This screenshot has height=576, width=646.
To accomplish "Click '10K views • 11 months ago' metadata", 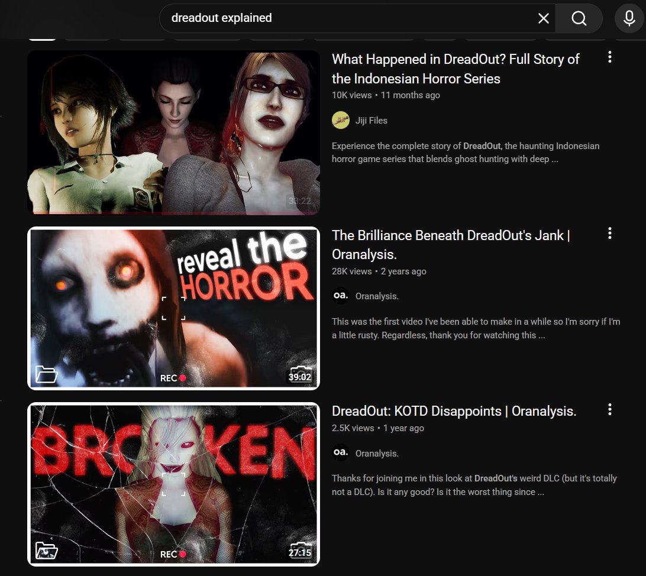I will pyautogui.click(x=386, y=95).
